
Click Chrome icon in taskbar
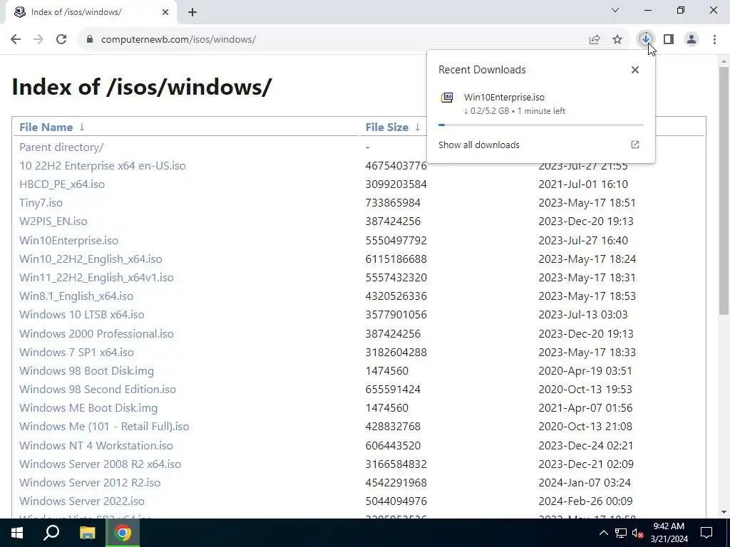coord(123,533)
